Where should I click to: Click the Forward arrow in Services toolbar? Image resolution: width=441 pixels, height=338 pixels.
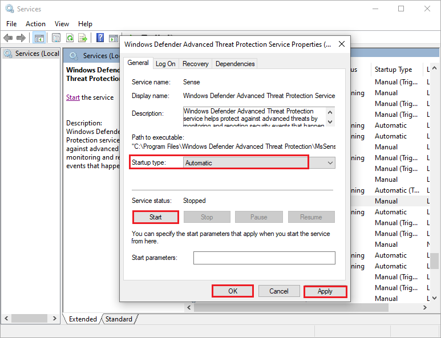tap(21, 38)
